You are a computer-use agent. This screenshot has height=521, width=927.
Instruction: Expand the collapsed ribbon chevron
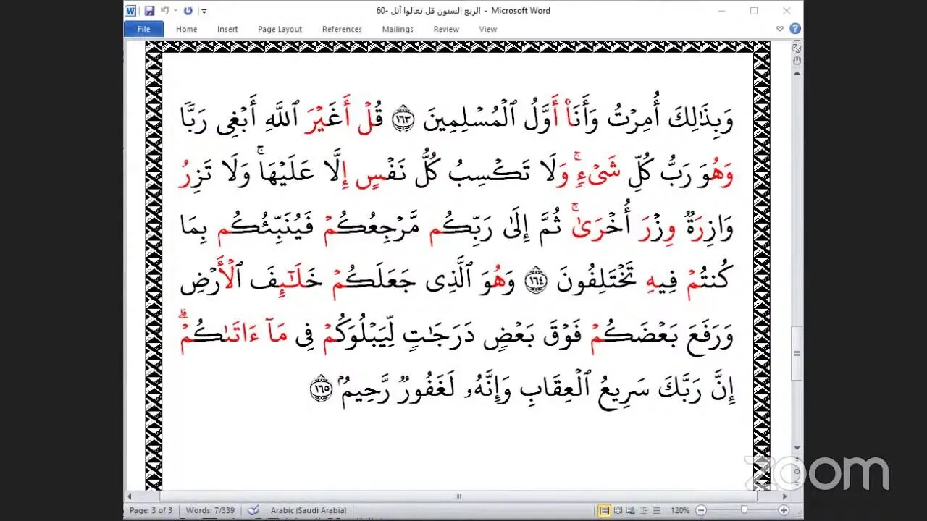pos(780,29)
